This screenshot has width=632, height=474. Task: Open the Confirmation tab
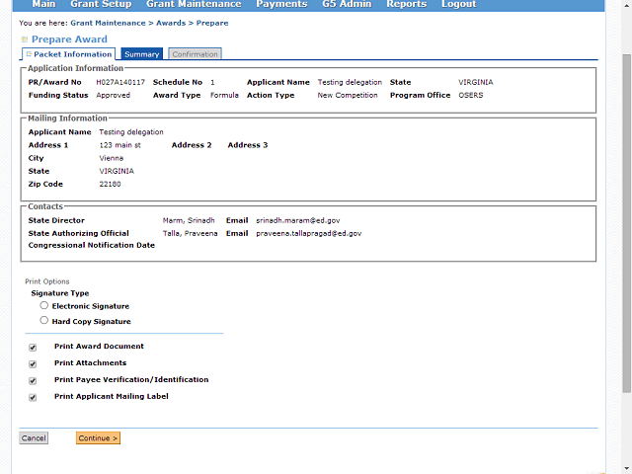point(195,54)
